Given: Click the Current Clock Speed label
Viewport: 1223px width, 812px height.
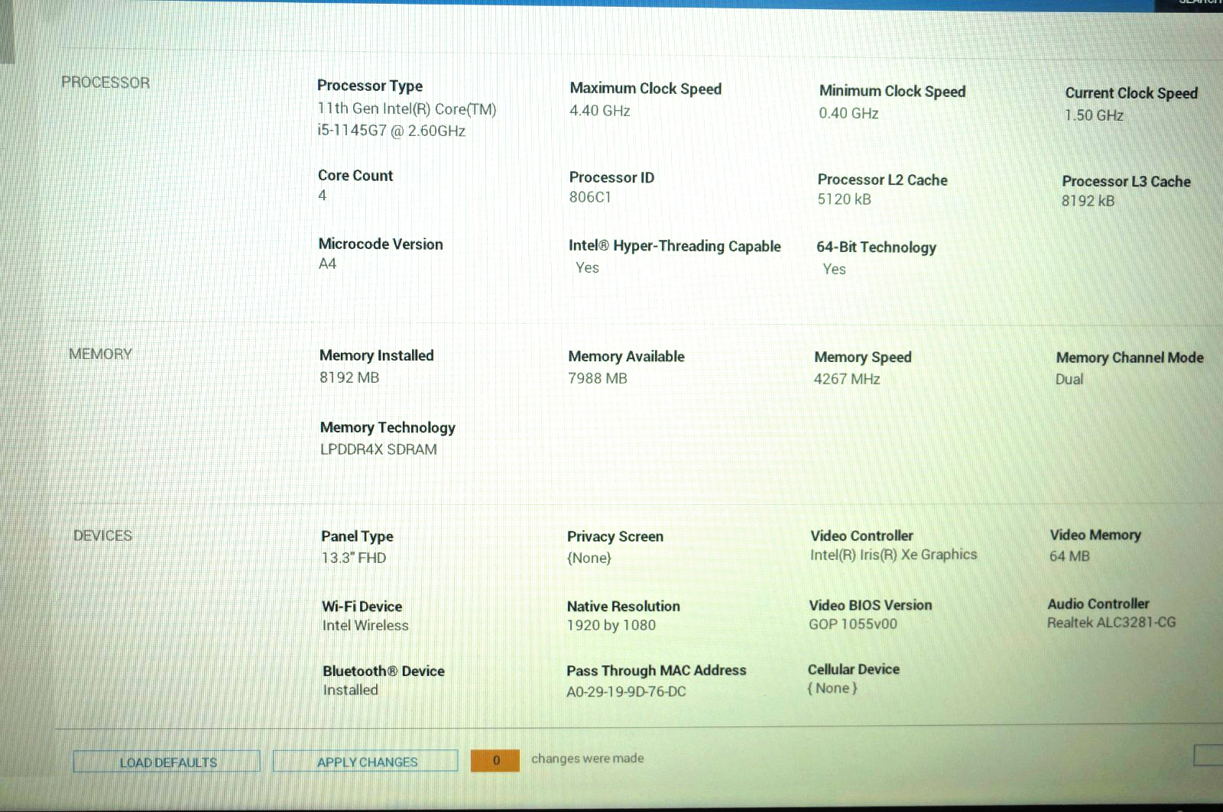Looking at the screenshot, I should [x=1131, y=93].
